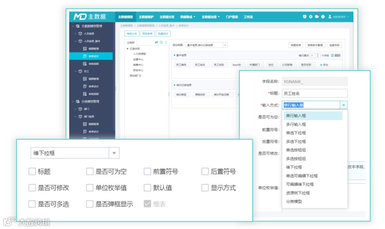Click the search icon beside 分类树

pyautogui.click(x=161, y=42)
